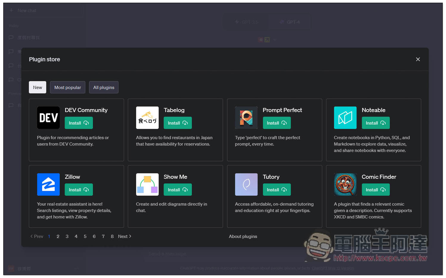446x278 pixels.
Task: Switch to the All plugins tab
Action: point(104,88)
